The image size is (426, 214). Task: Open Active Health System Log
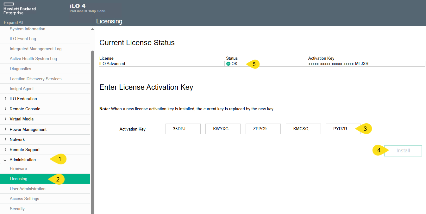(x=33, y=59)
